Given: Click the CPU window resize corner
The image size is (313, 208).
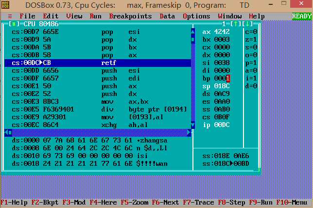Looking at the screenshot, I should 257,170.
